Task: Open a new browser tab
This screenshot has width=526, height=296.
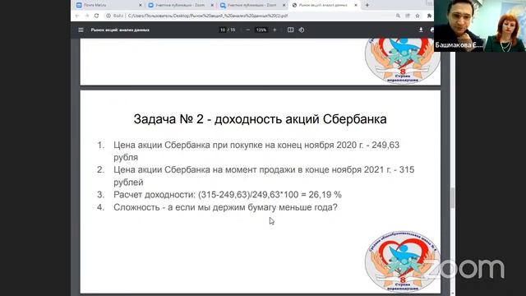Action: tap(367, 5)
